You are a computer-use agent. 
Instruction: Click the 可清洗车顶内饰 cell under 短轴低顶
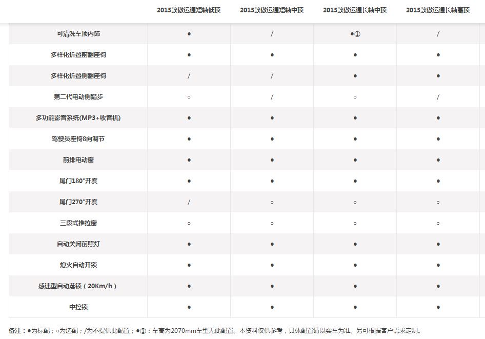click(x=189, y=34)
